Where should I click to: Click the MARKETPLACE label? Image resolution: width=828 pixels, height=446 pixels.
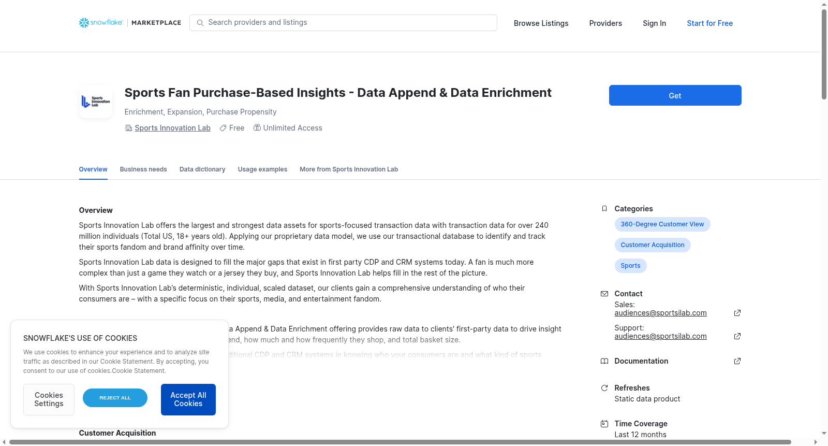(x=156, y=23)
